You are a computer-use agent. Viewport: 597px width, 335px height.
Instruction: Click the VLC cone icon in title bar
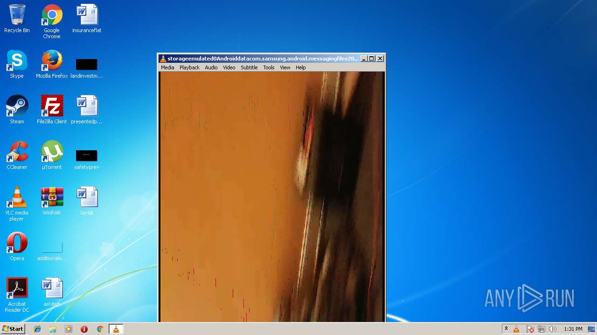[x=163, y=59]
